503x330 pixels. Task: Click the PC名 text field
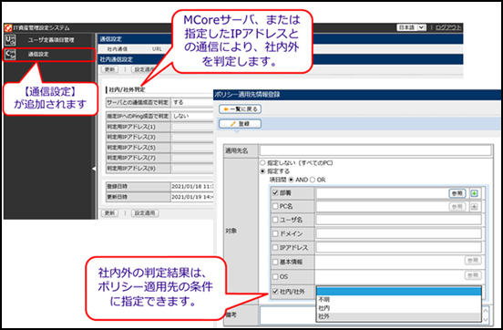tap(382, 207)
